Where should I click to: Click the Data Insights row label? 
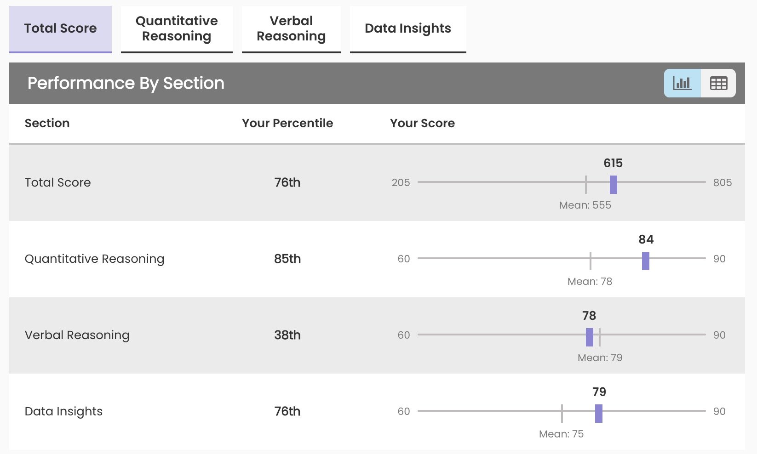pos(63,411)
